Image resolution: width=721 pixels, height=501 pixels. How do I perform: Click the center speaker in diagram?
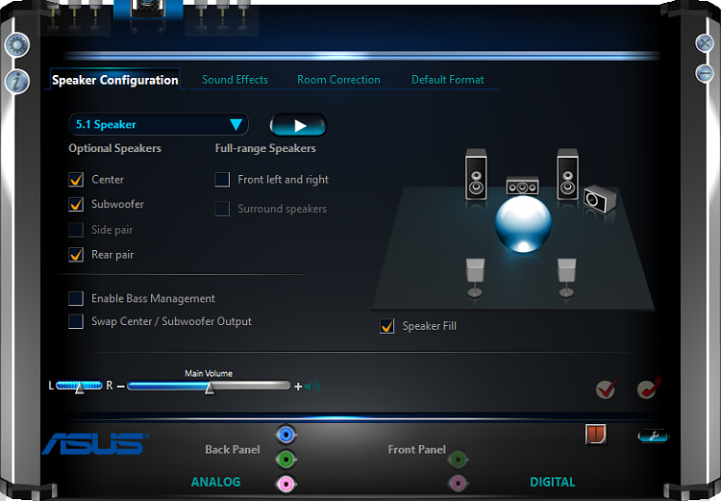pos(522,186)
